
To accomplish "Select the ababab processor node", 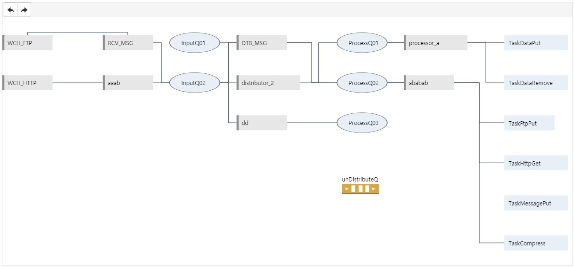I will tap(429, 83).
